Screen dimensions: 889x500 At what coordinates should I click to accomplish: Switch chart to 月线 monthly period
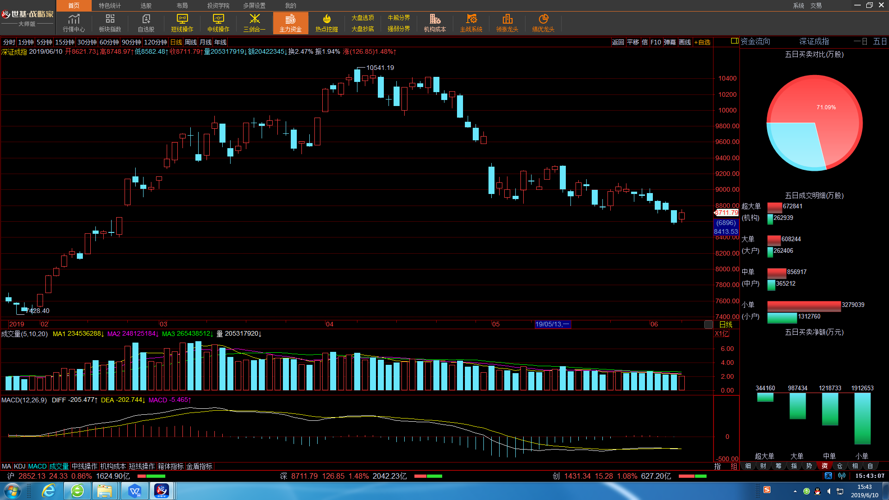click(206, 42)
